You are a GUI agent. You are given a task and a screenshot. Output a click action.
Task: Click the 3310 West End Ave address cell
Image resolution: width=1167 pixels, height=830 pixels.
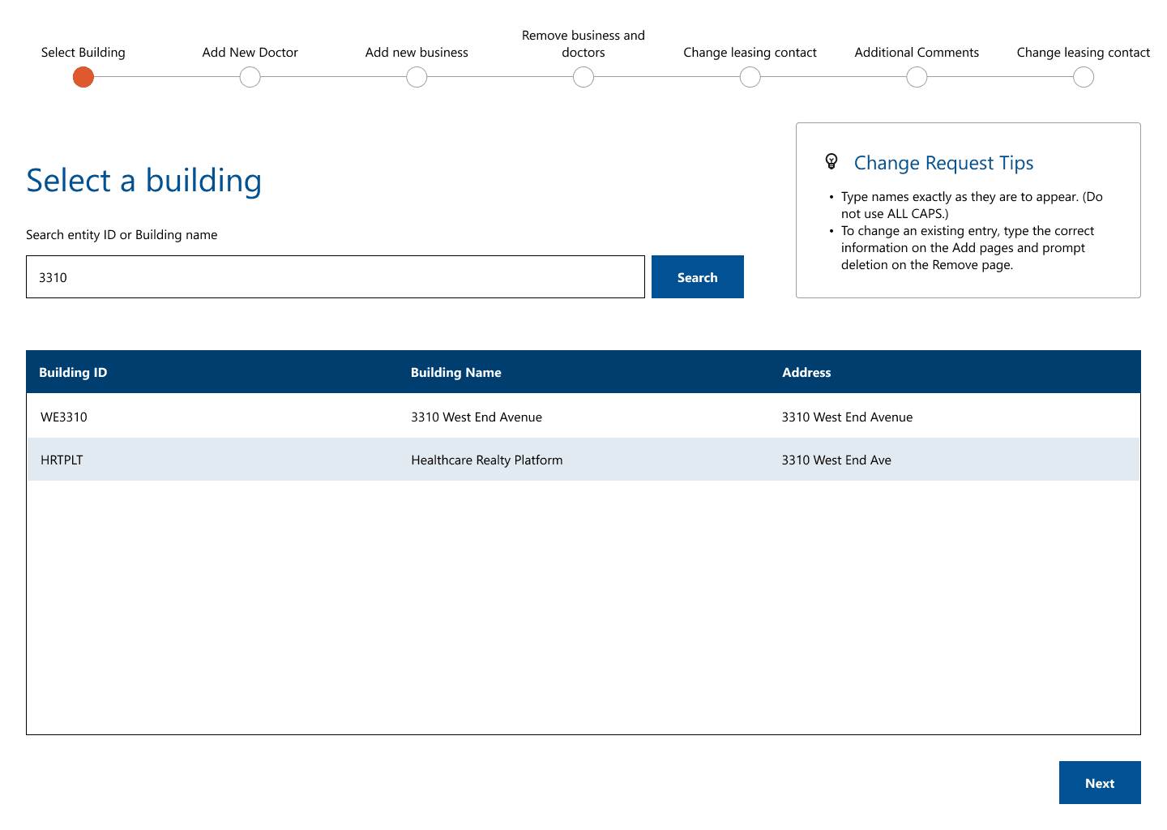point(836,460)
